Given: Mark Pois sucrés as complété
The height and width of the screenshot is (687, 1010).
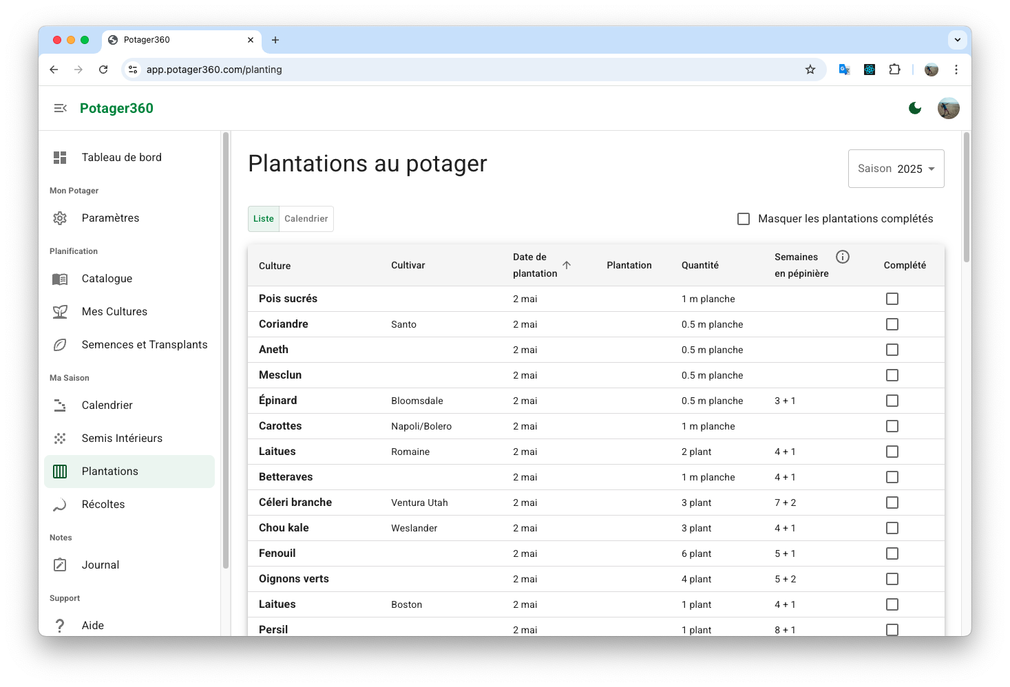Looking at the screenshot, I should pyautogui.click(x=892, y=298).
